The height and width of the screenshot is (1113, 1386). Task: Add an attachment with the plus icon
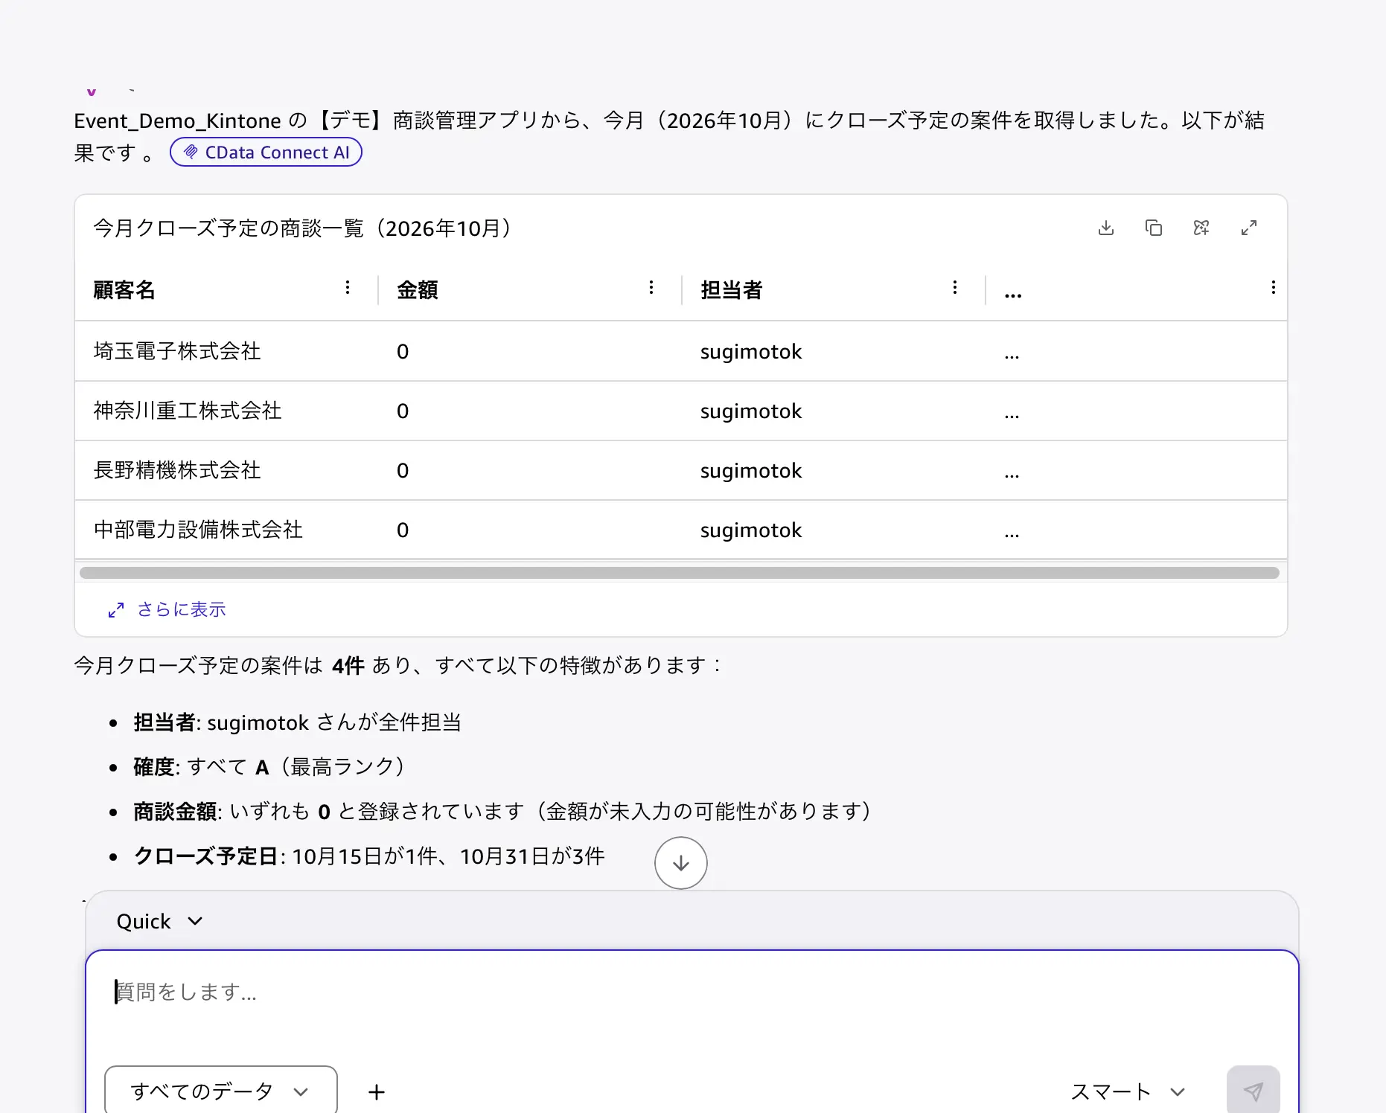coord(377,1091)
